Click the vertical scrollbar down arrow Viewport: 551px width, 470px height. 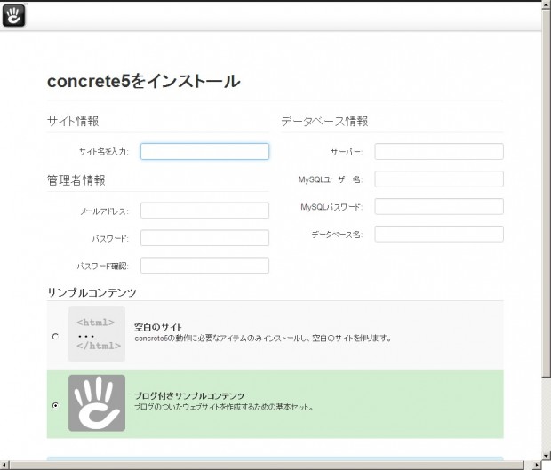pyautogui.click(x=547, y=456)
